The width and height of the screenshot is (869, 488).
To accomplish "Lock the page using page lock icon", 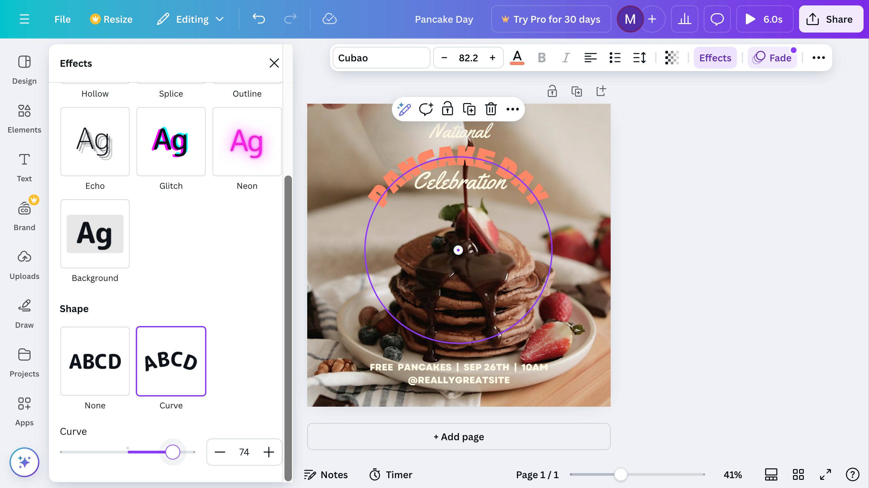I will click(552, 91).
